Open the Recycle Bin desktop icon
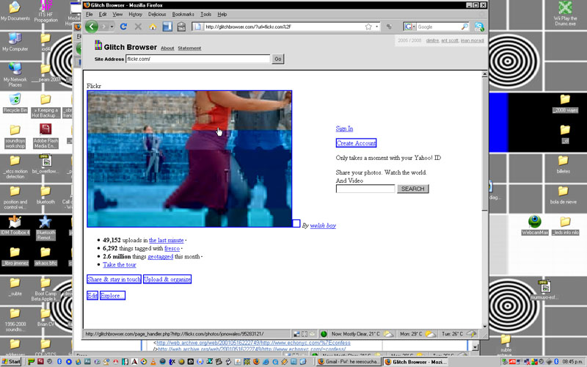This screenshot has height=367, width=587. point(15,103)
